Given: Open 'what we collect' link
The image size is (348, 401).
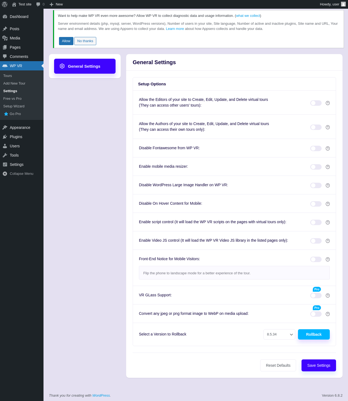Looking at the screenshot, I should tap(248, 16).
